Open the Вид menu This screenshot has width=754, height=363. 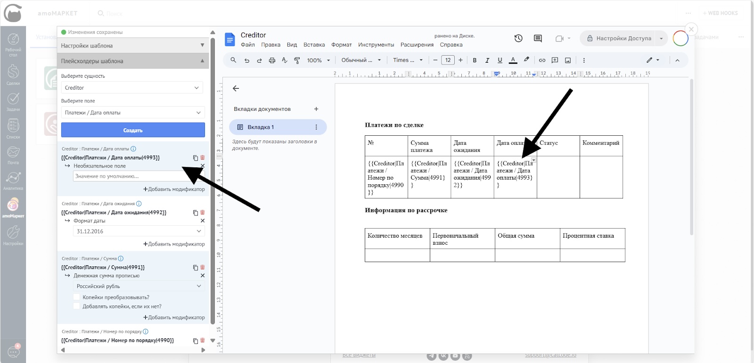tap(292, 45)
